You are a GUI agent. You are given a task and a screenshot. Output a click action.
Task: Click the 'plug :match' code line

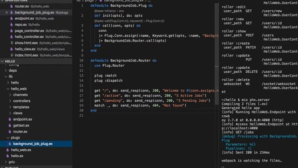pyautogui.click(x=106, y=76)
